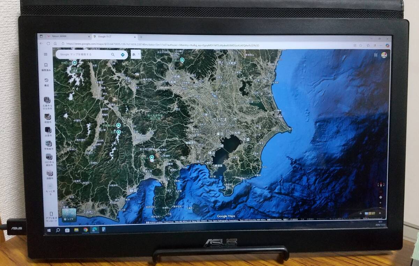
Task: Click the 静岡 map label
Action: pyautogui.click(x=133, y=191)
